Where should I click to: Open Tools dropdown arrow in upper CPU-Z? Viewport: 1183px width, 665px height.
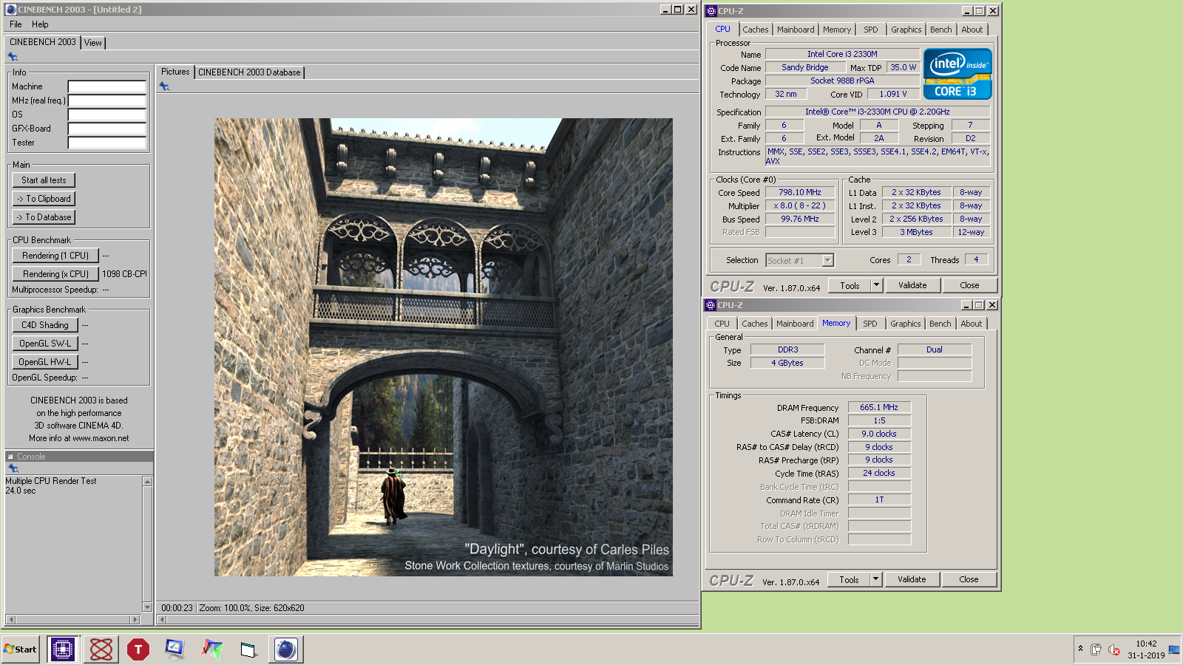point(876,285)
